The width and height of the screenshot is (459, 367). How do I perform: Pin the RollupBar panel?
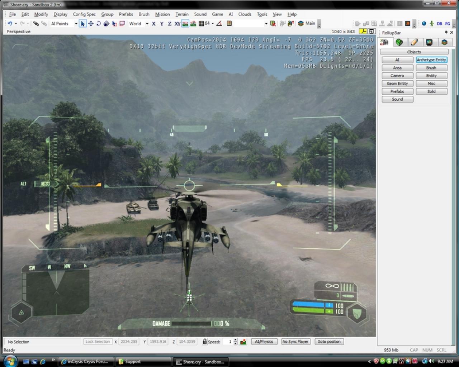tap(446, 33)
